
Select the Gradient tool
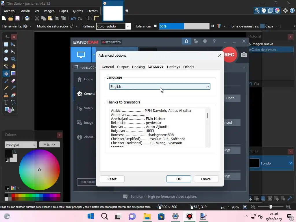coord(13,73)
